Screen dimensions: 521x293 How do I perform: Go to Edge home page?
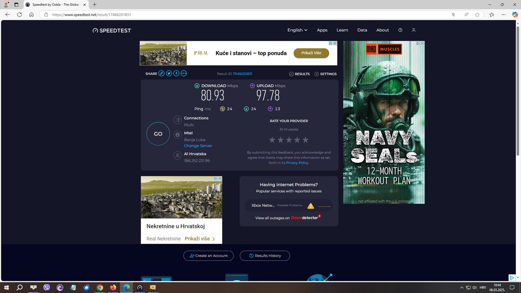pos(31,15)
